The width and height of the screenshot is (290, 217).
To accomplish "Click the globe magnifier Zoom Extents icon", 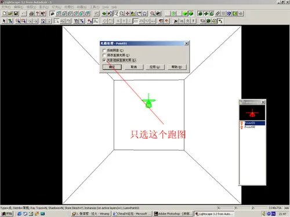I will [153, 13].
